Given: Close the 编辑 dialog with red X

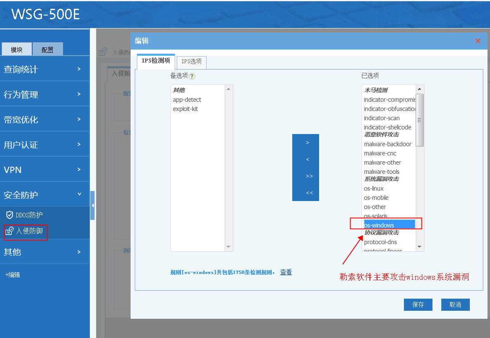Looking at the screenshot, I should click(x=478, y=41).
